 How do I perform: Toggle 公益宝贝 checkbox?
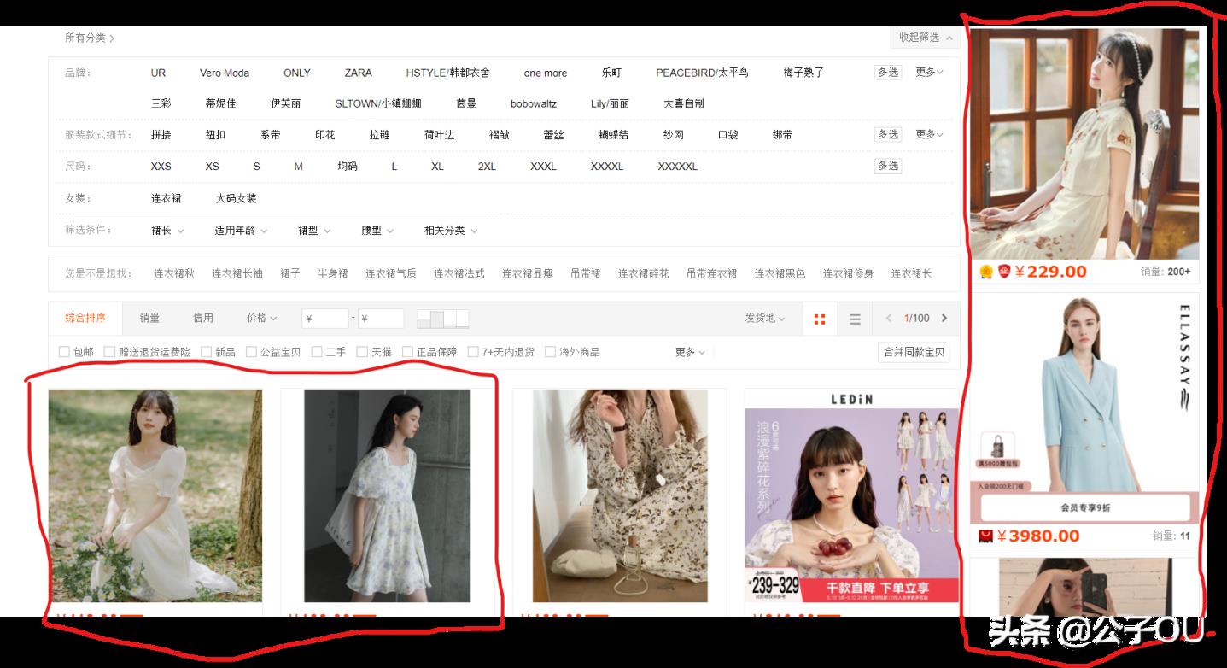click(251, 352)
